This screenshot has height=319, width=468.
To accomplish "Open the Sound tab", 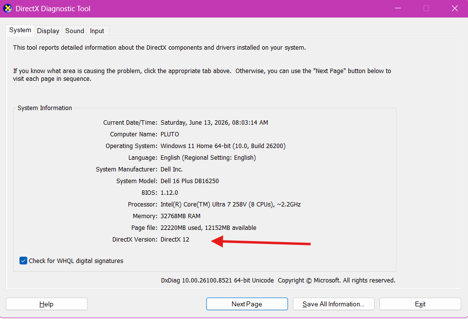I will pyautogui.click(x=74, y=31).
